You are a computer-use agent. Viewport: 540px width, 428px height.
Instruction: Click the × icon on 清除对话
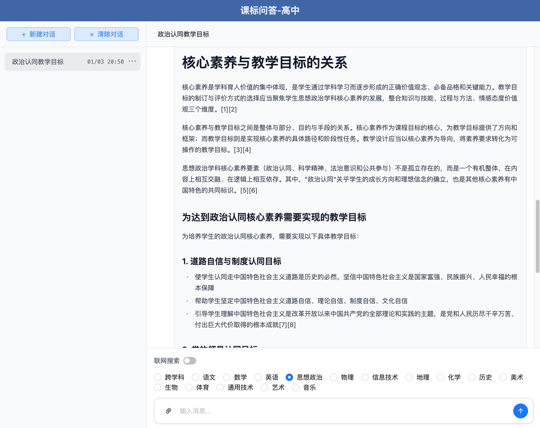tap(92, 34)
